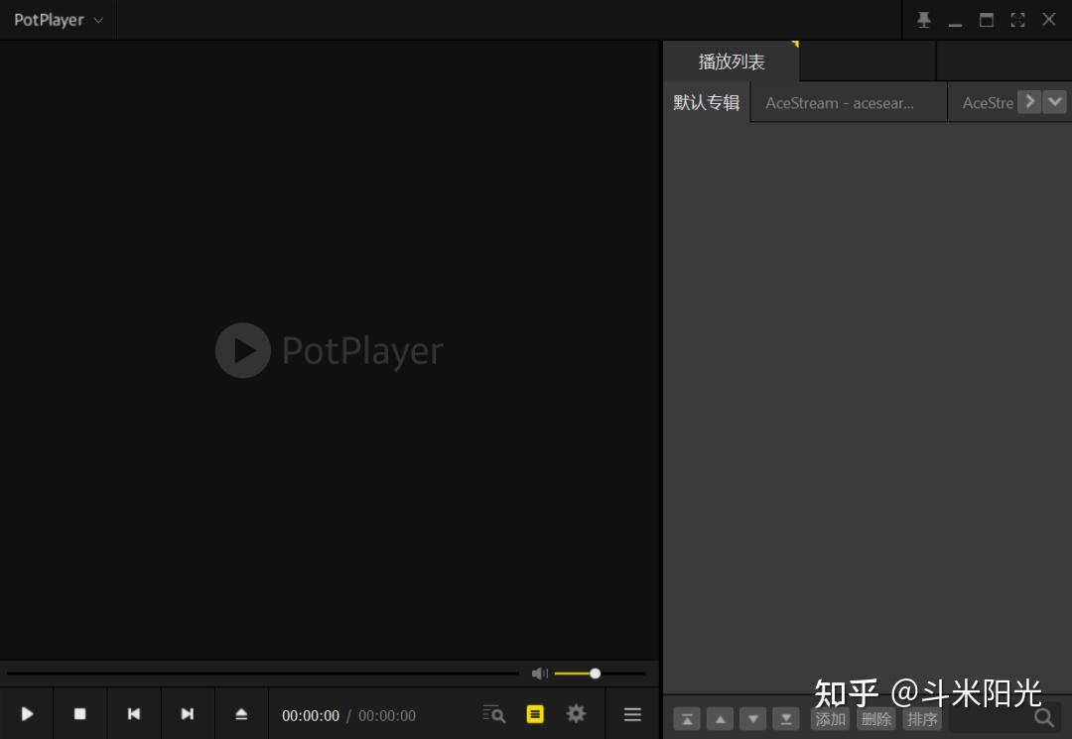Click the 删除 delete button

(875, 718)
